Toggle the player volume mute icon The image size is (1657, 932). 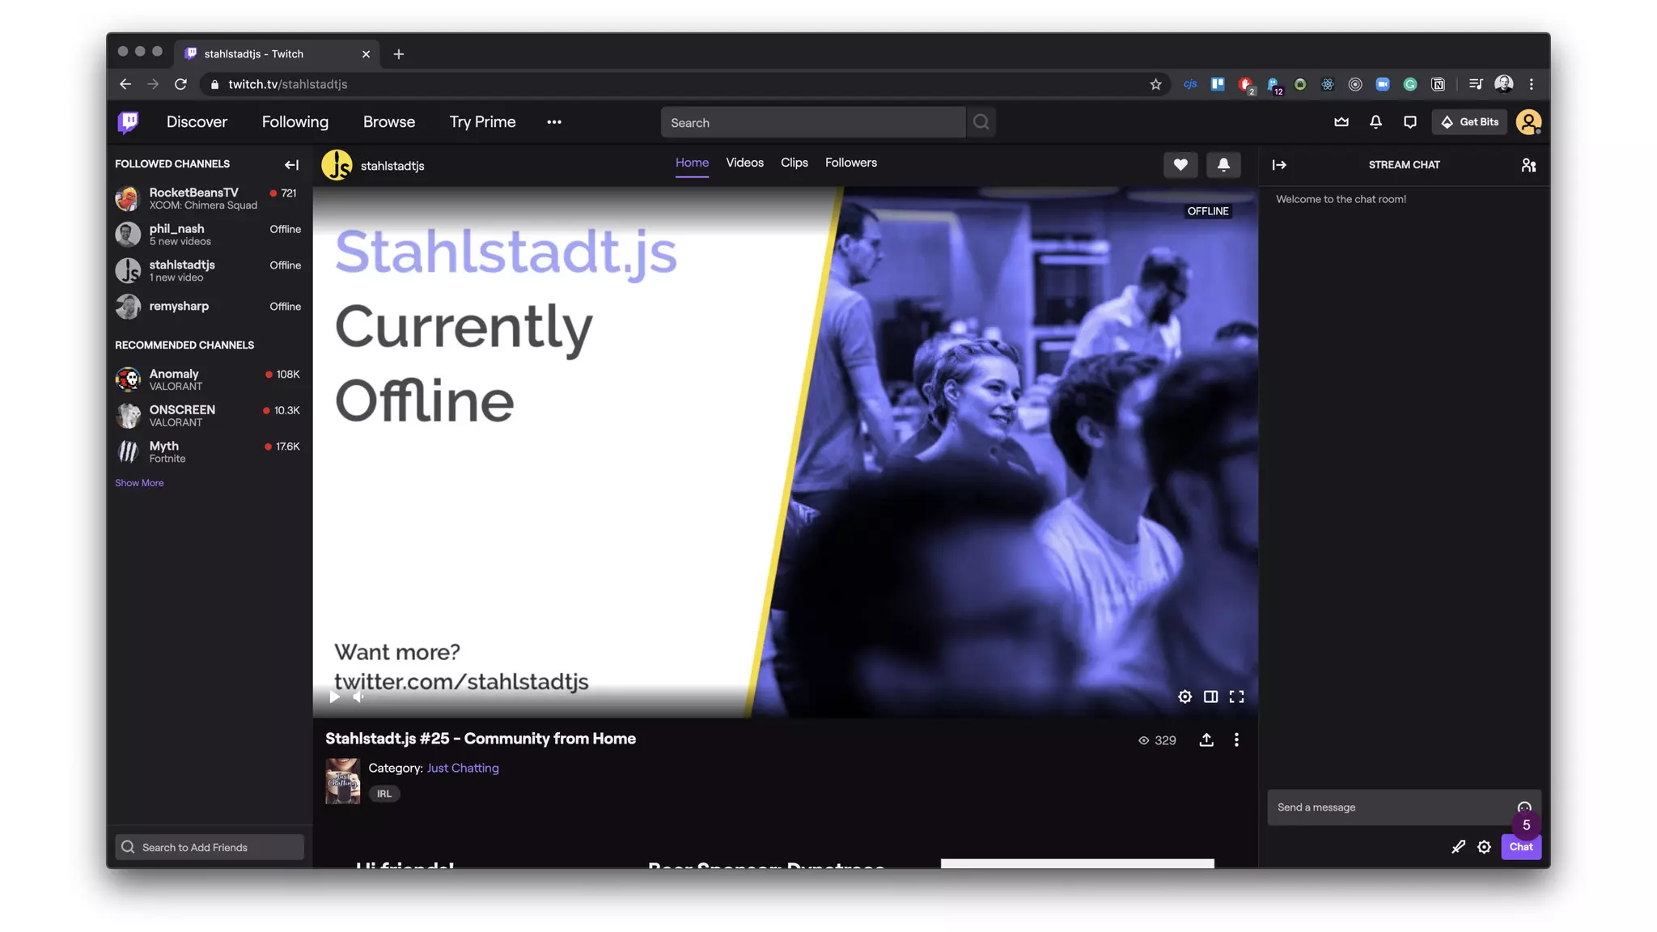pos(358,697)
